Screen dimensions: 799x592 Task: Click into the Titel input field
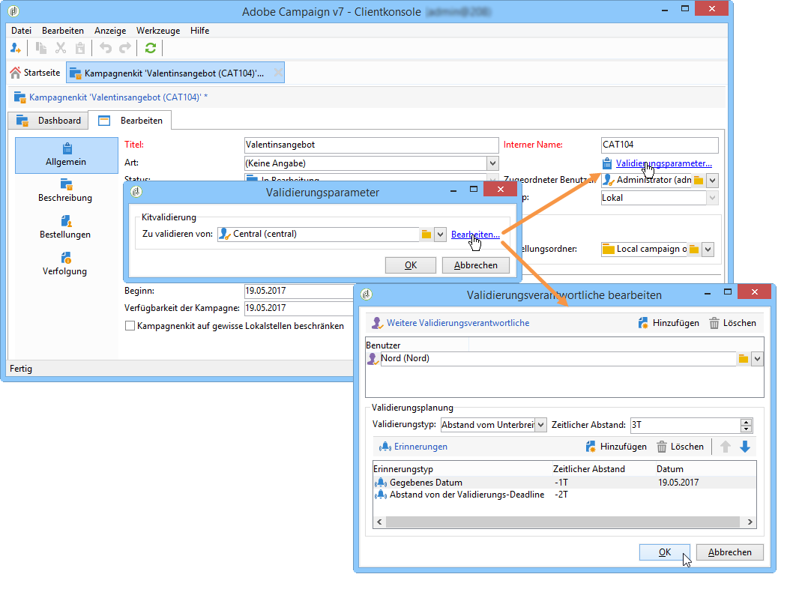pyautogui.click(x=371, y=145)
